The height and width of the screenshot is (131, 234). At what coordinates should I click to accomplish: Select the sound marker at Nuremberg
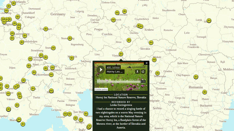[70, 38]
